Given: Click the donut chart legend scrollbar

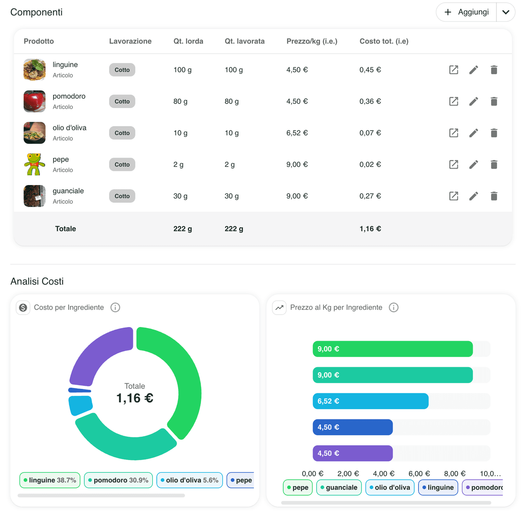Looking at the screenshot, I should tap(101, 495).
